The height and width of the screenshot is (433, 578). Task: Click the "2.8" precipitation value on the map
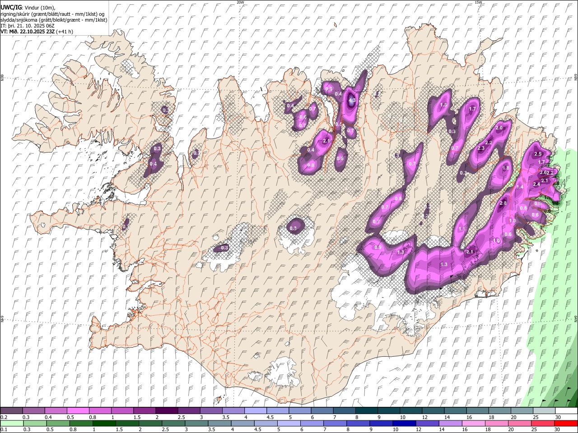click(503, 203)
